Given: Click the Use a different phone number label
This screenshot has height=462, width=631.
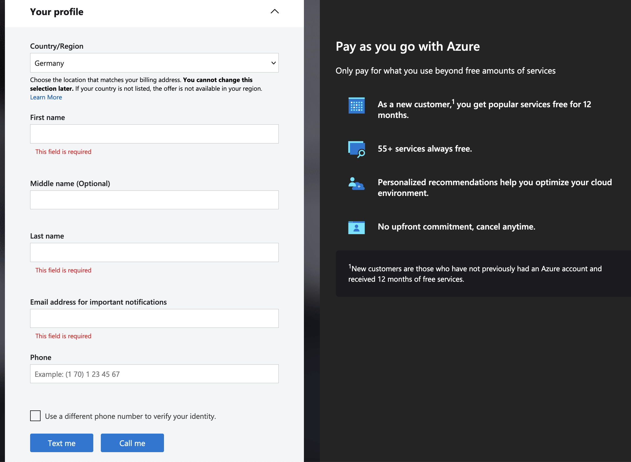Looking at the screenshot, I should [x=130, y=416].
